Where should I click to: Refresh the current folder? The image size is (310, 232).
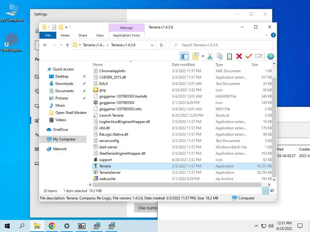coord(161,45)
